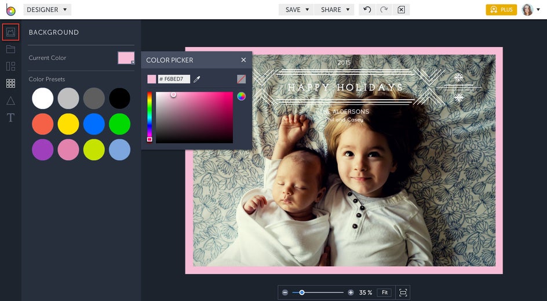This screenshot has height=301, width=547.
Task: Click the BeFunky logo icon
Action: click(10, 10)
